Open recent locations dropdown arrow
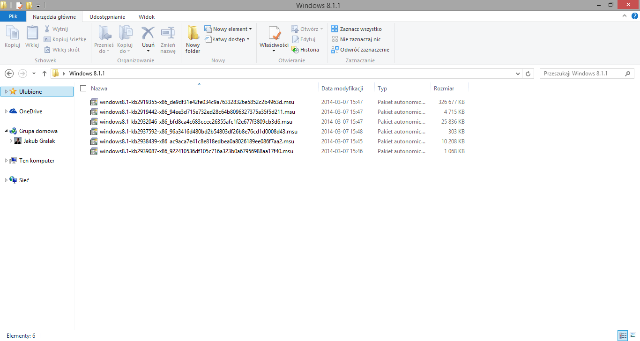The image size is (640, 341). point(34,74)
